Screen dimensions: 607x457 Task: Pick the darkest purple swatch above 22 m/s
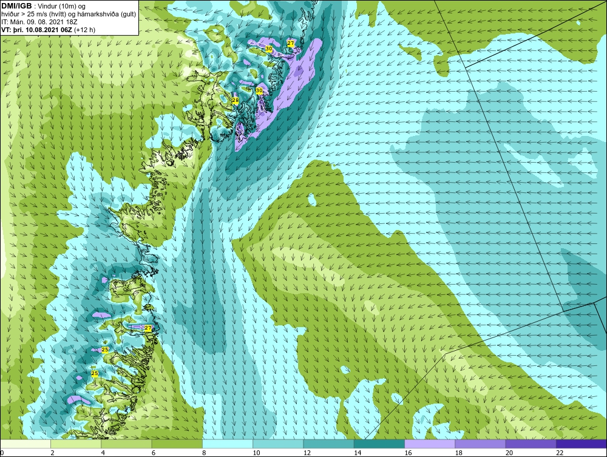(x=581, y=444)
